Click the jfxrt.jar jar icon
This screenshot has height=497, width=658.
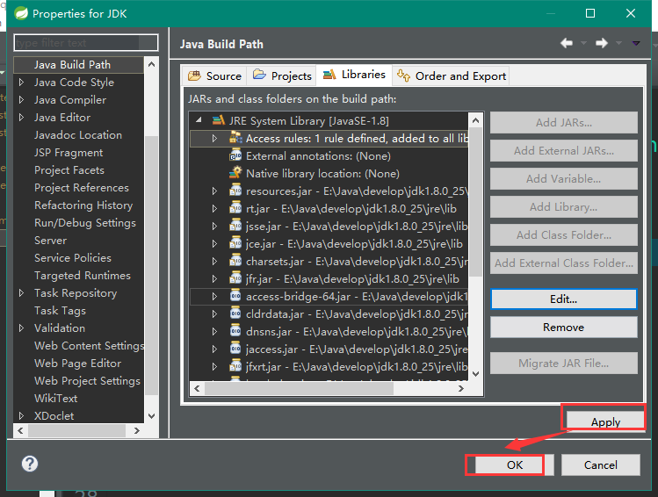coord(235,366)
